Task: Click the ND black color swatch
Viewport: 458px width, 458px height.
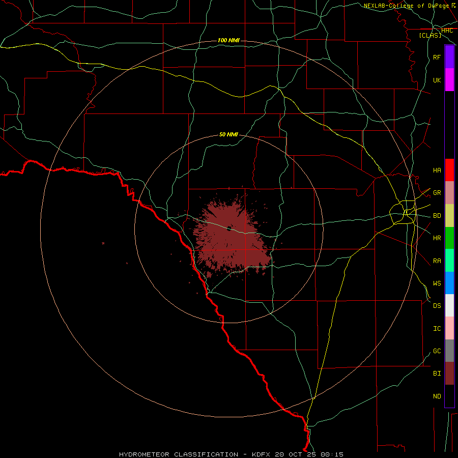Action: (449, 396)
